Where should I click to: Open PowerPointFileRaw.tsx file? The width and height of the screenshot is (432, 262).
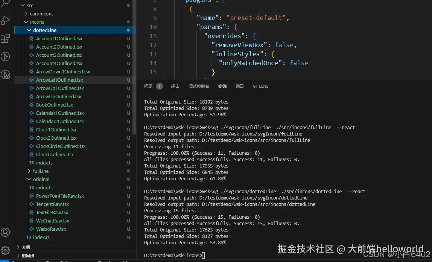coord(60,196)
